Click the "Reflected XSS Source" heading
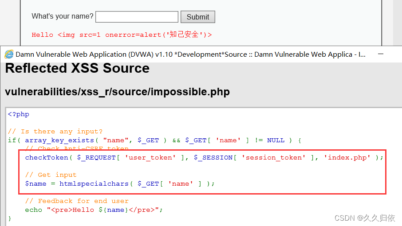Screen dimensions: 402x226 77,68
